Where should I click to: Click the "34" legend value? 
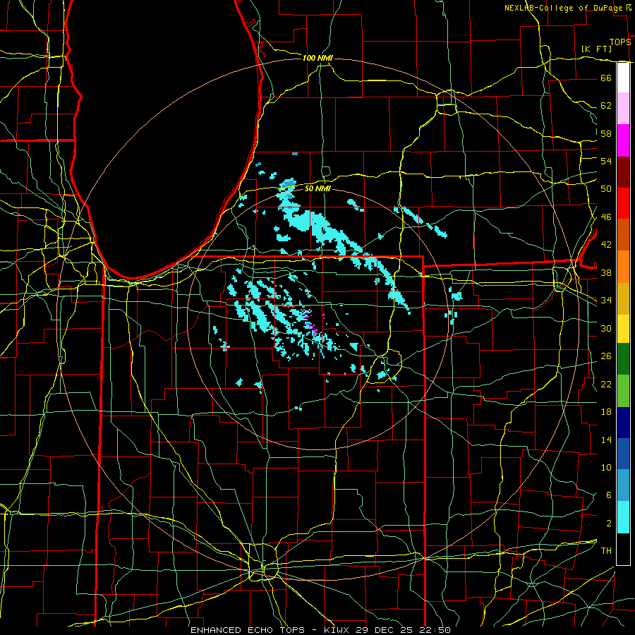point(606,300)
